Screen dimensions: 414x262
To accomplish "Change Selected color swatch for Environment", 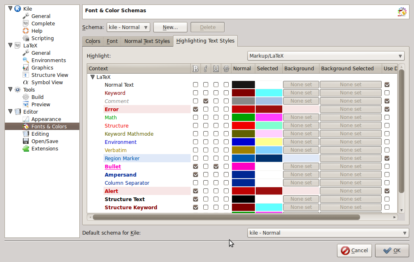I will tap(269, 142).
